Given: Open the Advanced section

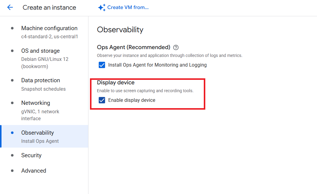Looking at the screenshot, I should 34,171.
